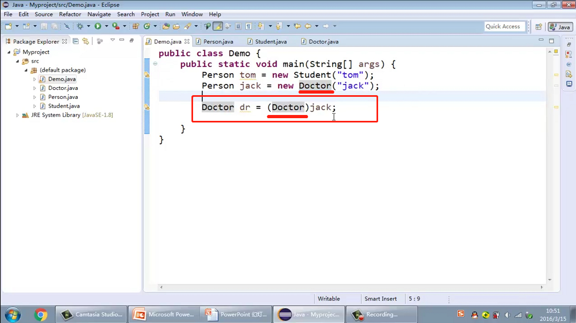Expand the JRE System Library node
The height and width of the screenshot is (323, 576).
(x=17, y=115)
